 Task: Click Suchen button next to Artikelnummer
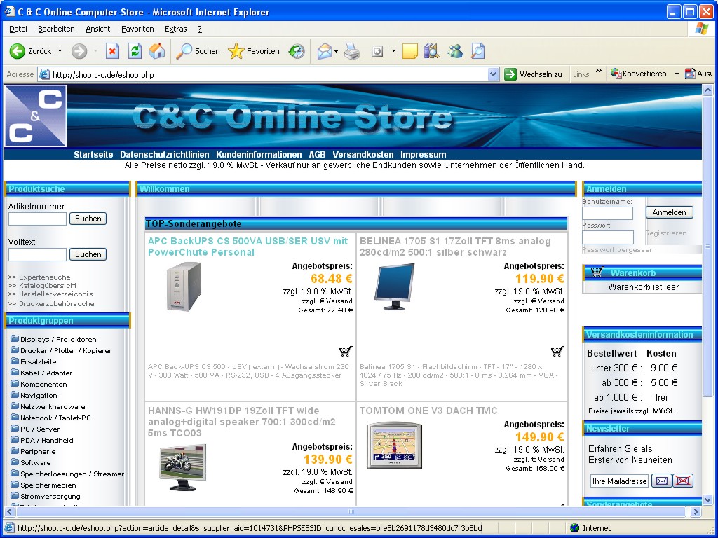(x=88, y=219)
